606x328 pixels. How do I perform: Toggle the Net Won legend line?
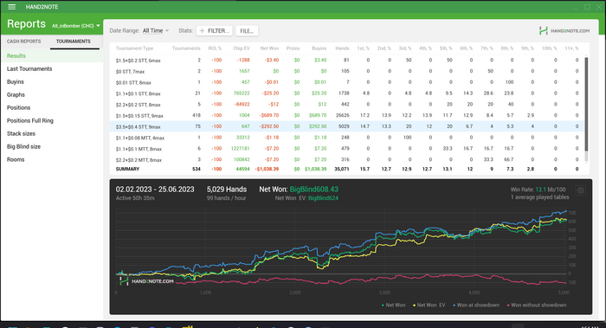[x=393, y=305]
